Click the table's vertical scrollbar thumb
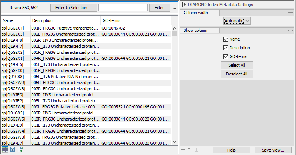This screenshot has width=296, height=155. pyautogui.click(x=175, y=33)
